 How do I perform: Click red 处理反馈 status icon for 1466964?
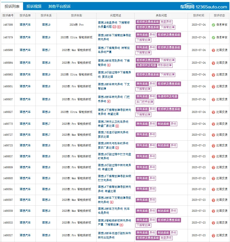pos(213,63)
